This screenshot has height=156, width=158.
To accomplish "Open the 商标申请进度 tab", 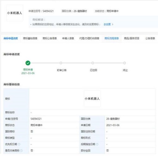I will (11, 38).
